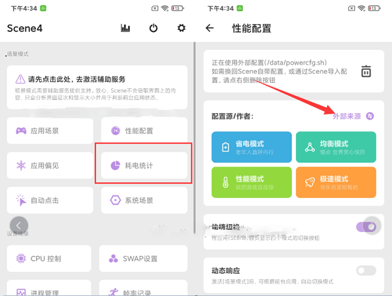Select 省电模式 power saving mode
The width and height of the screenshot is (392, 296).
(252, 146)
